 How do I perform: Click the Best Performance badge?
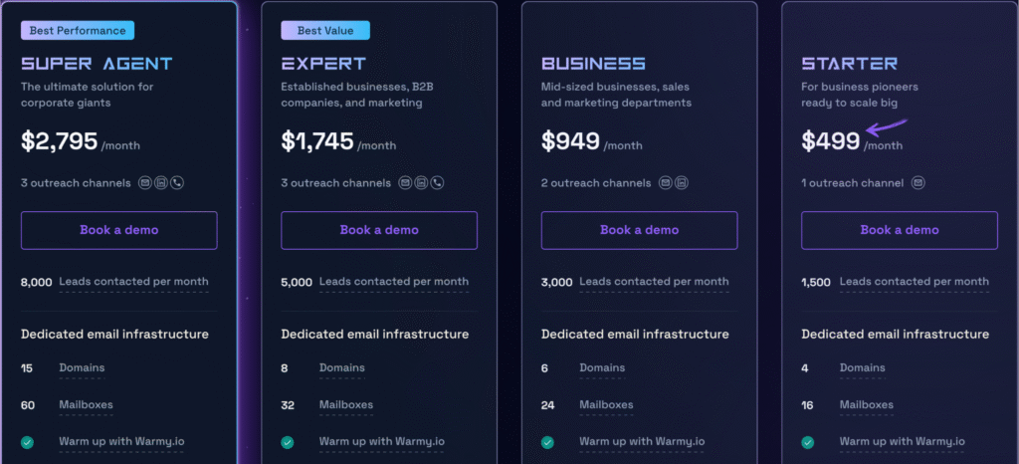click(x=79, y=31)
